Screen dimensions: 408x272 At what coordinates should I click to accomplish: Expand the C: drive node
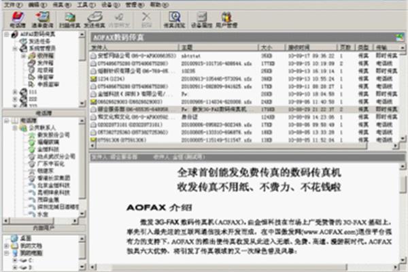(15, 260)
